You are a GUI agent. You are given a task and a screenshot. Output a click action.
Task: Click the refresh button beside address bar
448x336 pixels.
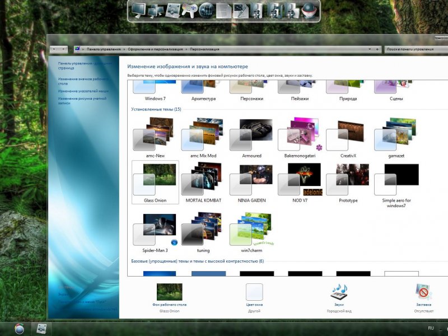click(377, 49)
